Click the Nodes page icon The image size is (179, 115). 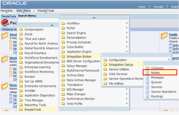tap(147, 73)
